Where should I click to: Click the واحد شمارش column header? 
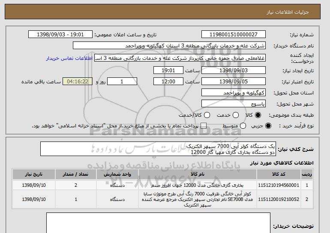pyautogui.click(x=117, y=174)
